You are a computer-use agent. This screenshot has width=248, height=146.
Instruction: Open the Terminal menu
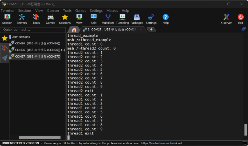tap(8, 11)
